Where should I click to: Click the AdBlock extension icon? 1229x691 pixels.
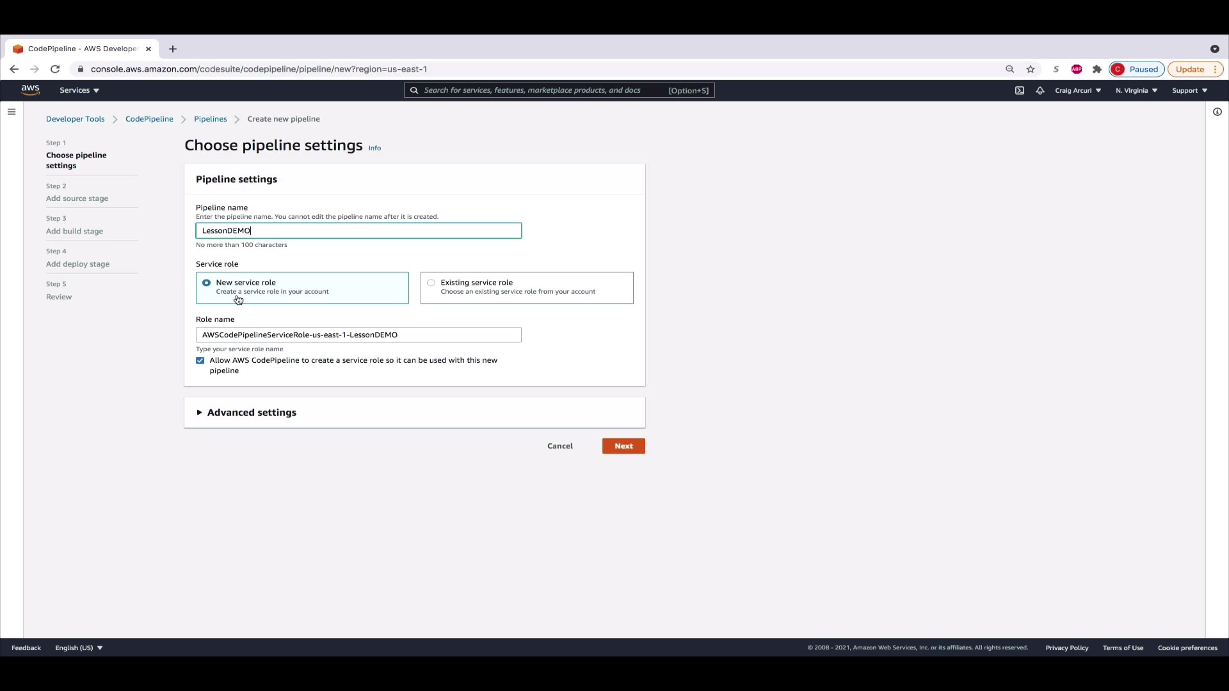(x=1077, y=69)
